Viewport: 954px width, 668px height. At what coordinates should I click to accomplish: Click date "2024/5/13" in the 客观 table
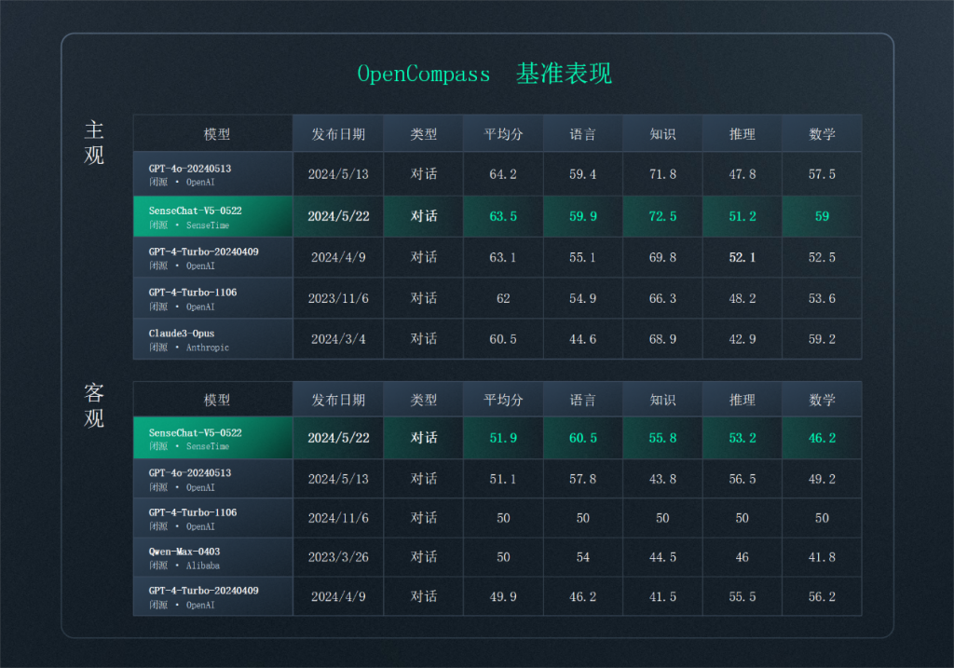click(338, 479)
